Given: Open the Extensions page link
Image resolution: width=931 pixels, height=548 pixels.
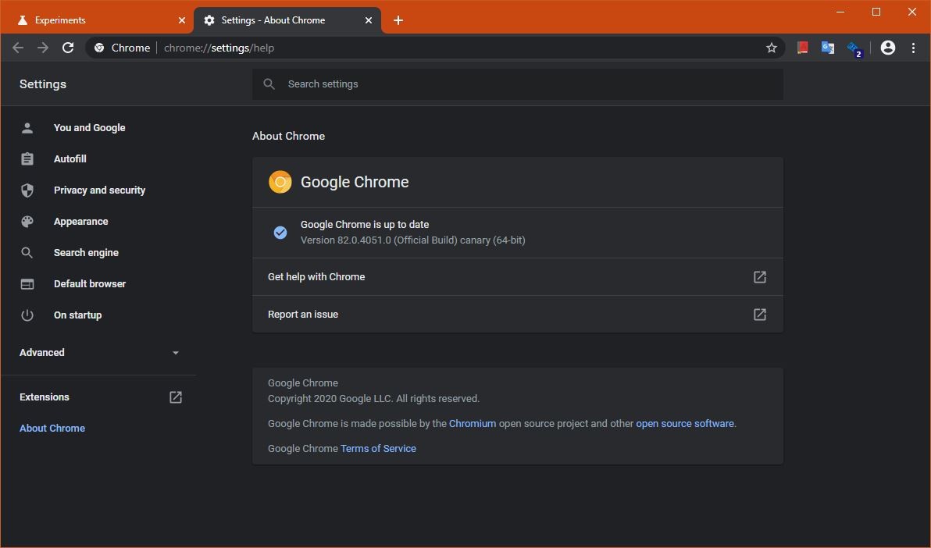Looking at the screenshot, I should point(45,397).
